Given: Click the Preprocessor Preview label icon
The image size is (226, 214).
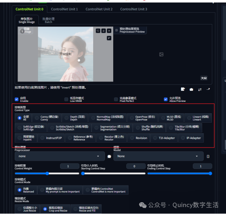Looking at the screenshot, I should (116, 30).
